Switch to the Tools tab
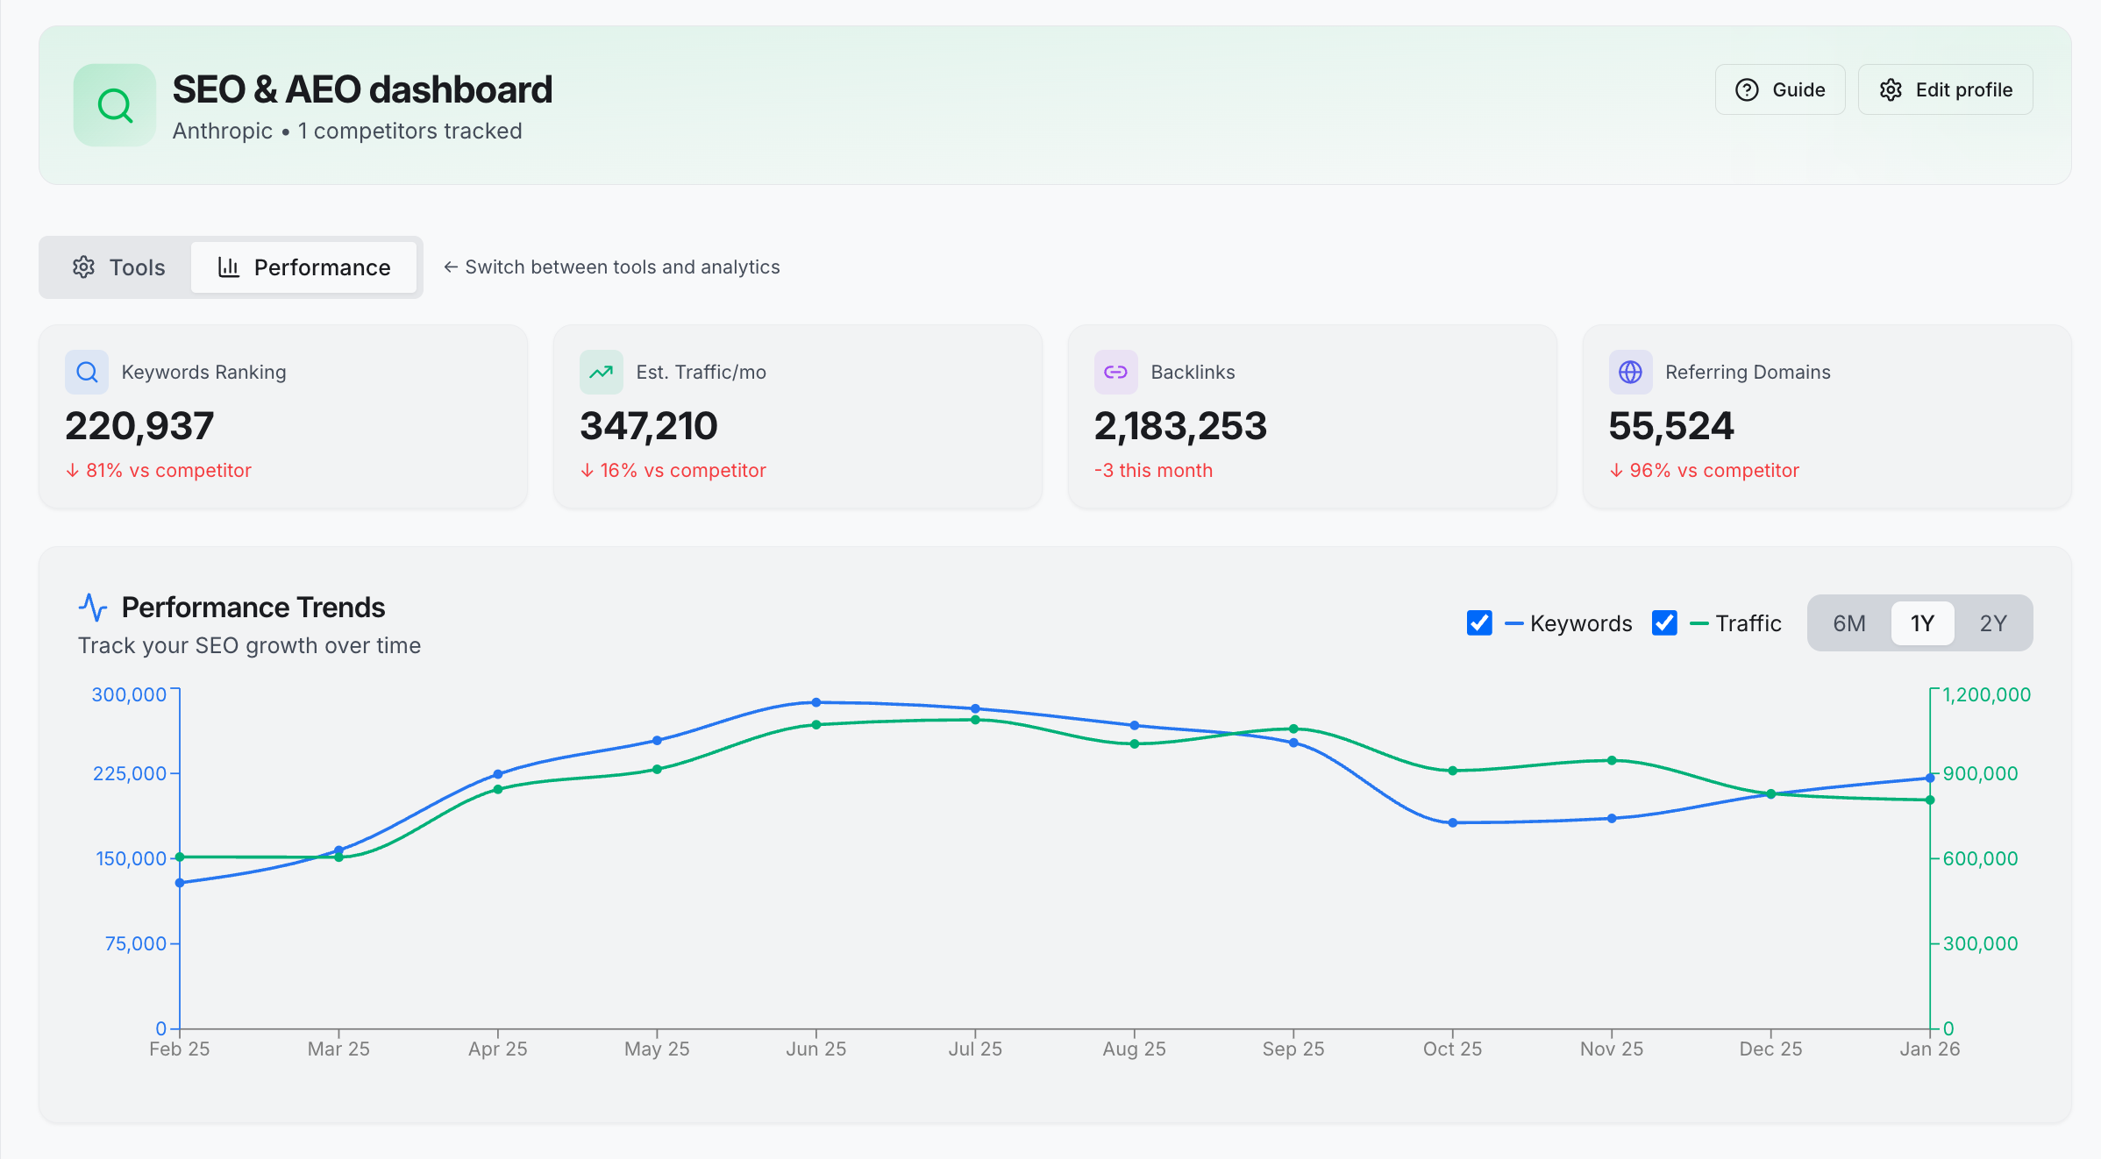The width and height of the screenshot is (2101, 1159). coord(118,267)
